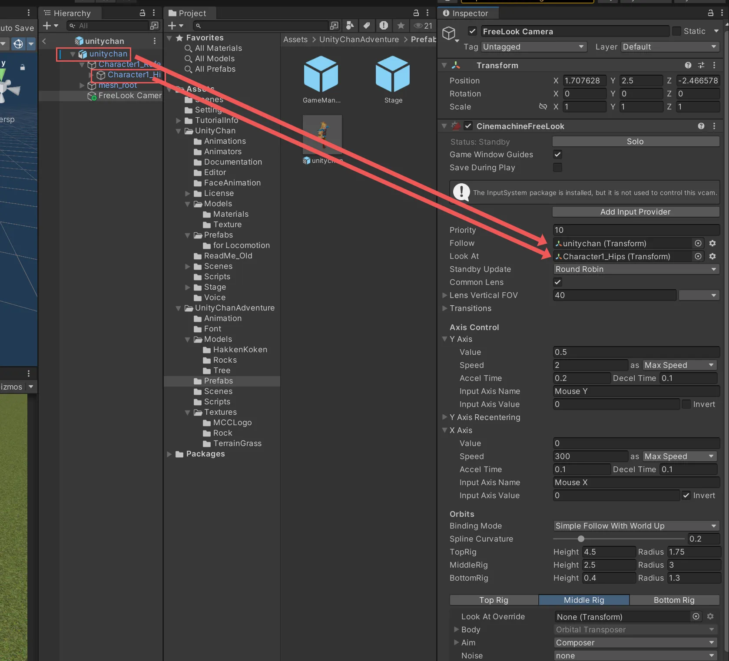Viewport: 729px width, 661px height.
Task: Toggle Game Window Guides checkbox
Action: pos(557,154)
